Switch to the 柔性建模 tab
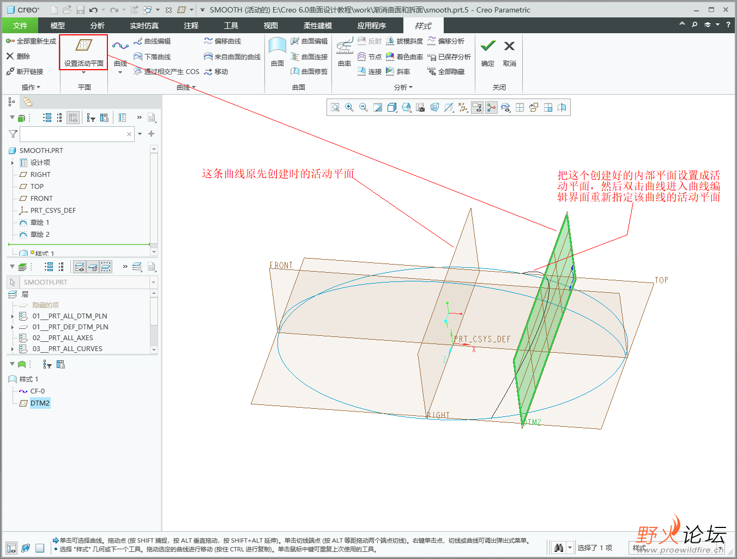The image size is (737, 559). click(318, 26)
